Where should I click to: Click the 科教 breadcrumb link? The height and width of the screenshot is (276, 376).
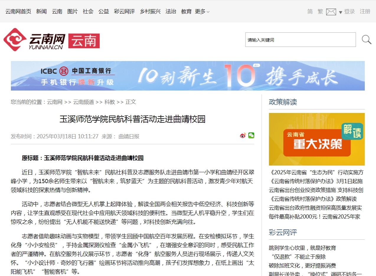coord(109,102)
